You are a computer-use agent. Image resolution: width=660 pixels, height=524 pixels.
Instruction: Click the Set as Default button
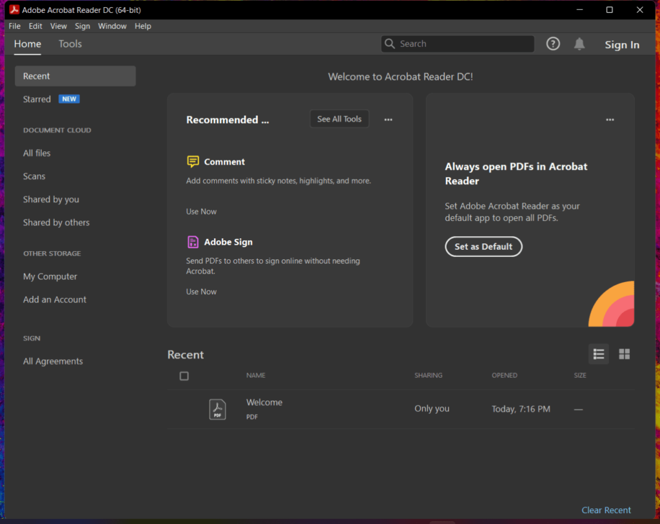tap(483, 247)
